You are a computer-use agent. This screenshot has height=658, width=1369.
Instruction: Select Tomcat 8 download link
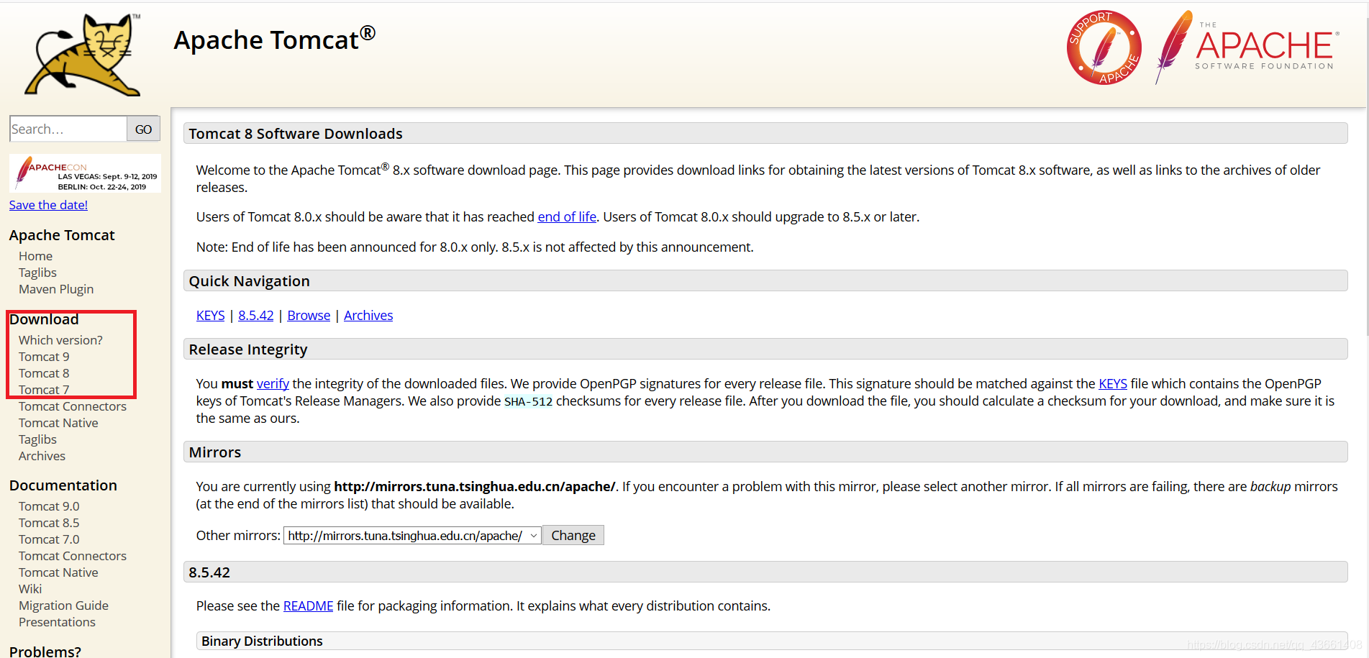(x=44, y=373)
